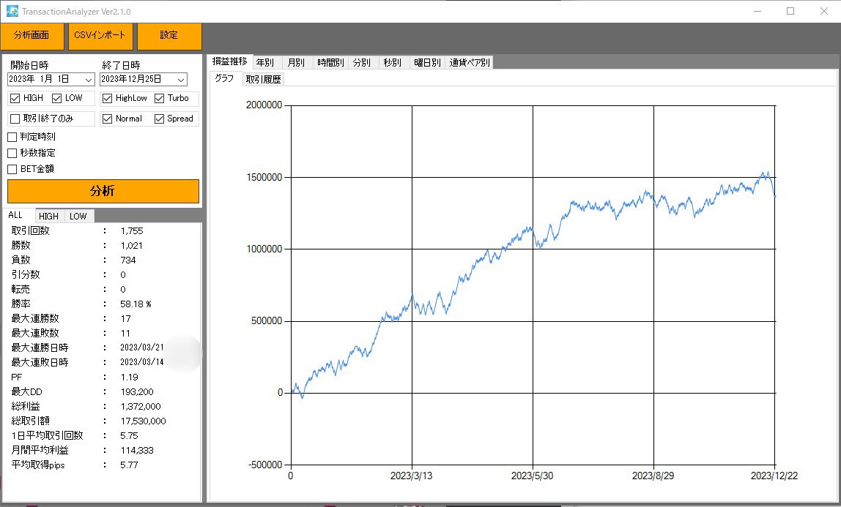841x507 pixels.
Task: Expand the 終了日時 date dropdown arrow
Action: coord(181,80)
